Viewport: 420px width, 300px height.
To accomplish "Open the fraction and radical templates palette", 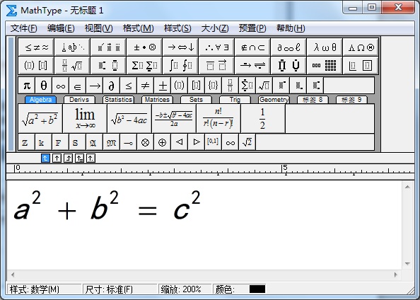I will 72,65.
